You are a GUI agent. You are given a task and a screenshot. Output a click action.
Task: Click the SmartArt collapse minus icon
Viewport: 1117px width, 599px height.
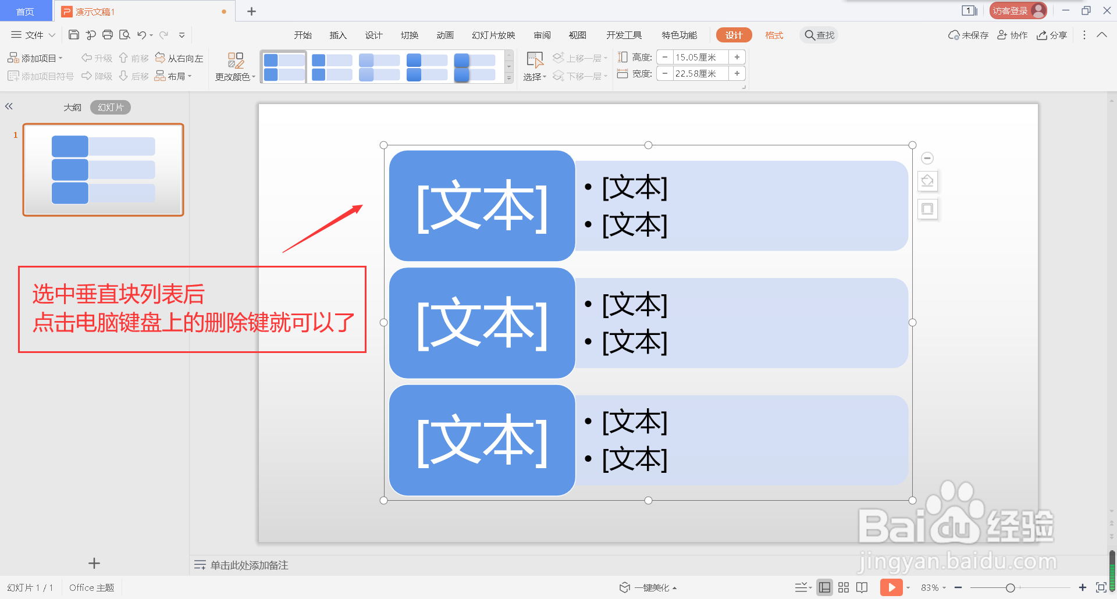pyautogui.click(x=927, y=158)
